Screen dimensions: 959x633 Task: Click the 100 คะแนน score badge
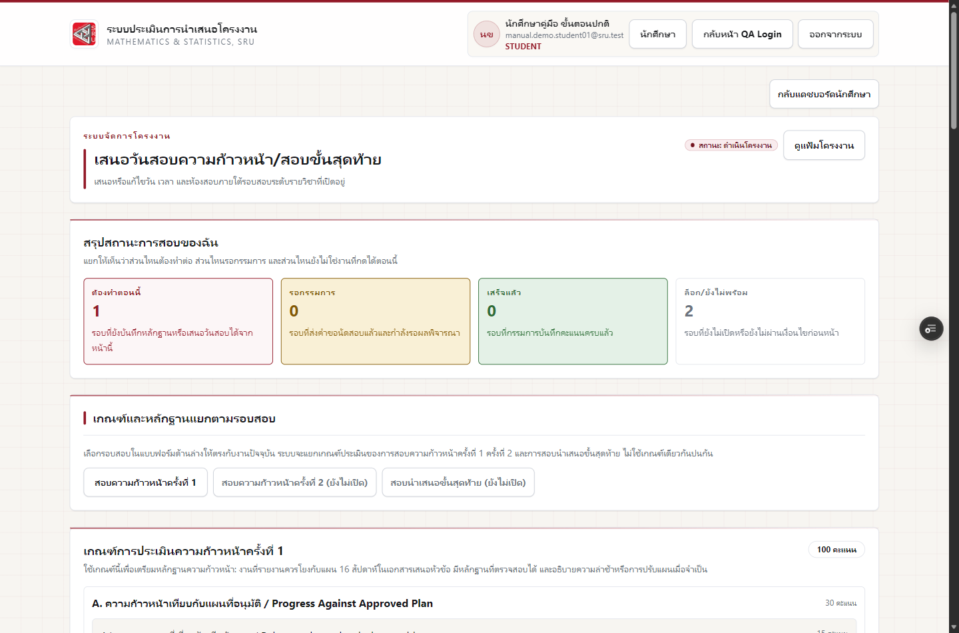(836, 550)
